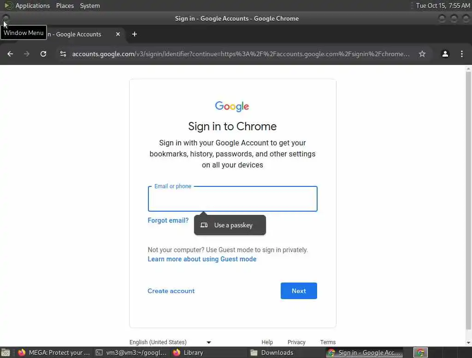Screen dimensions: 472x358
Task: Open a new tab with plus button
Action: coord(135,34)
